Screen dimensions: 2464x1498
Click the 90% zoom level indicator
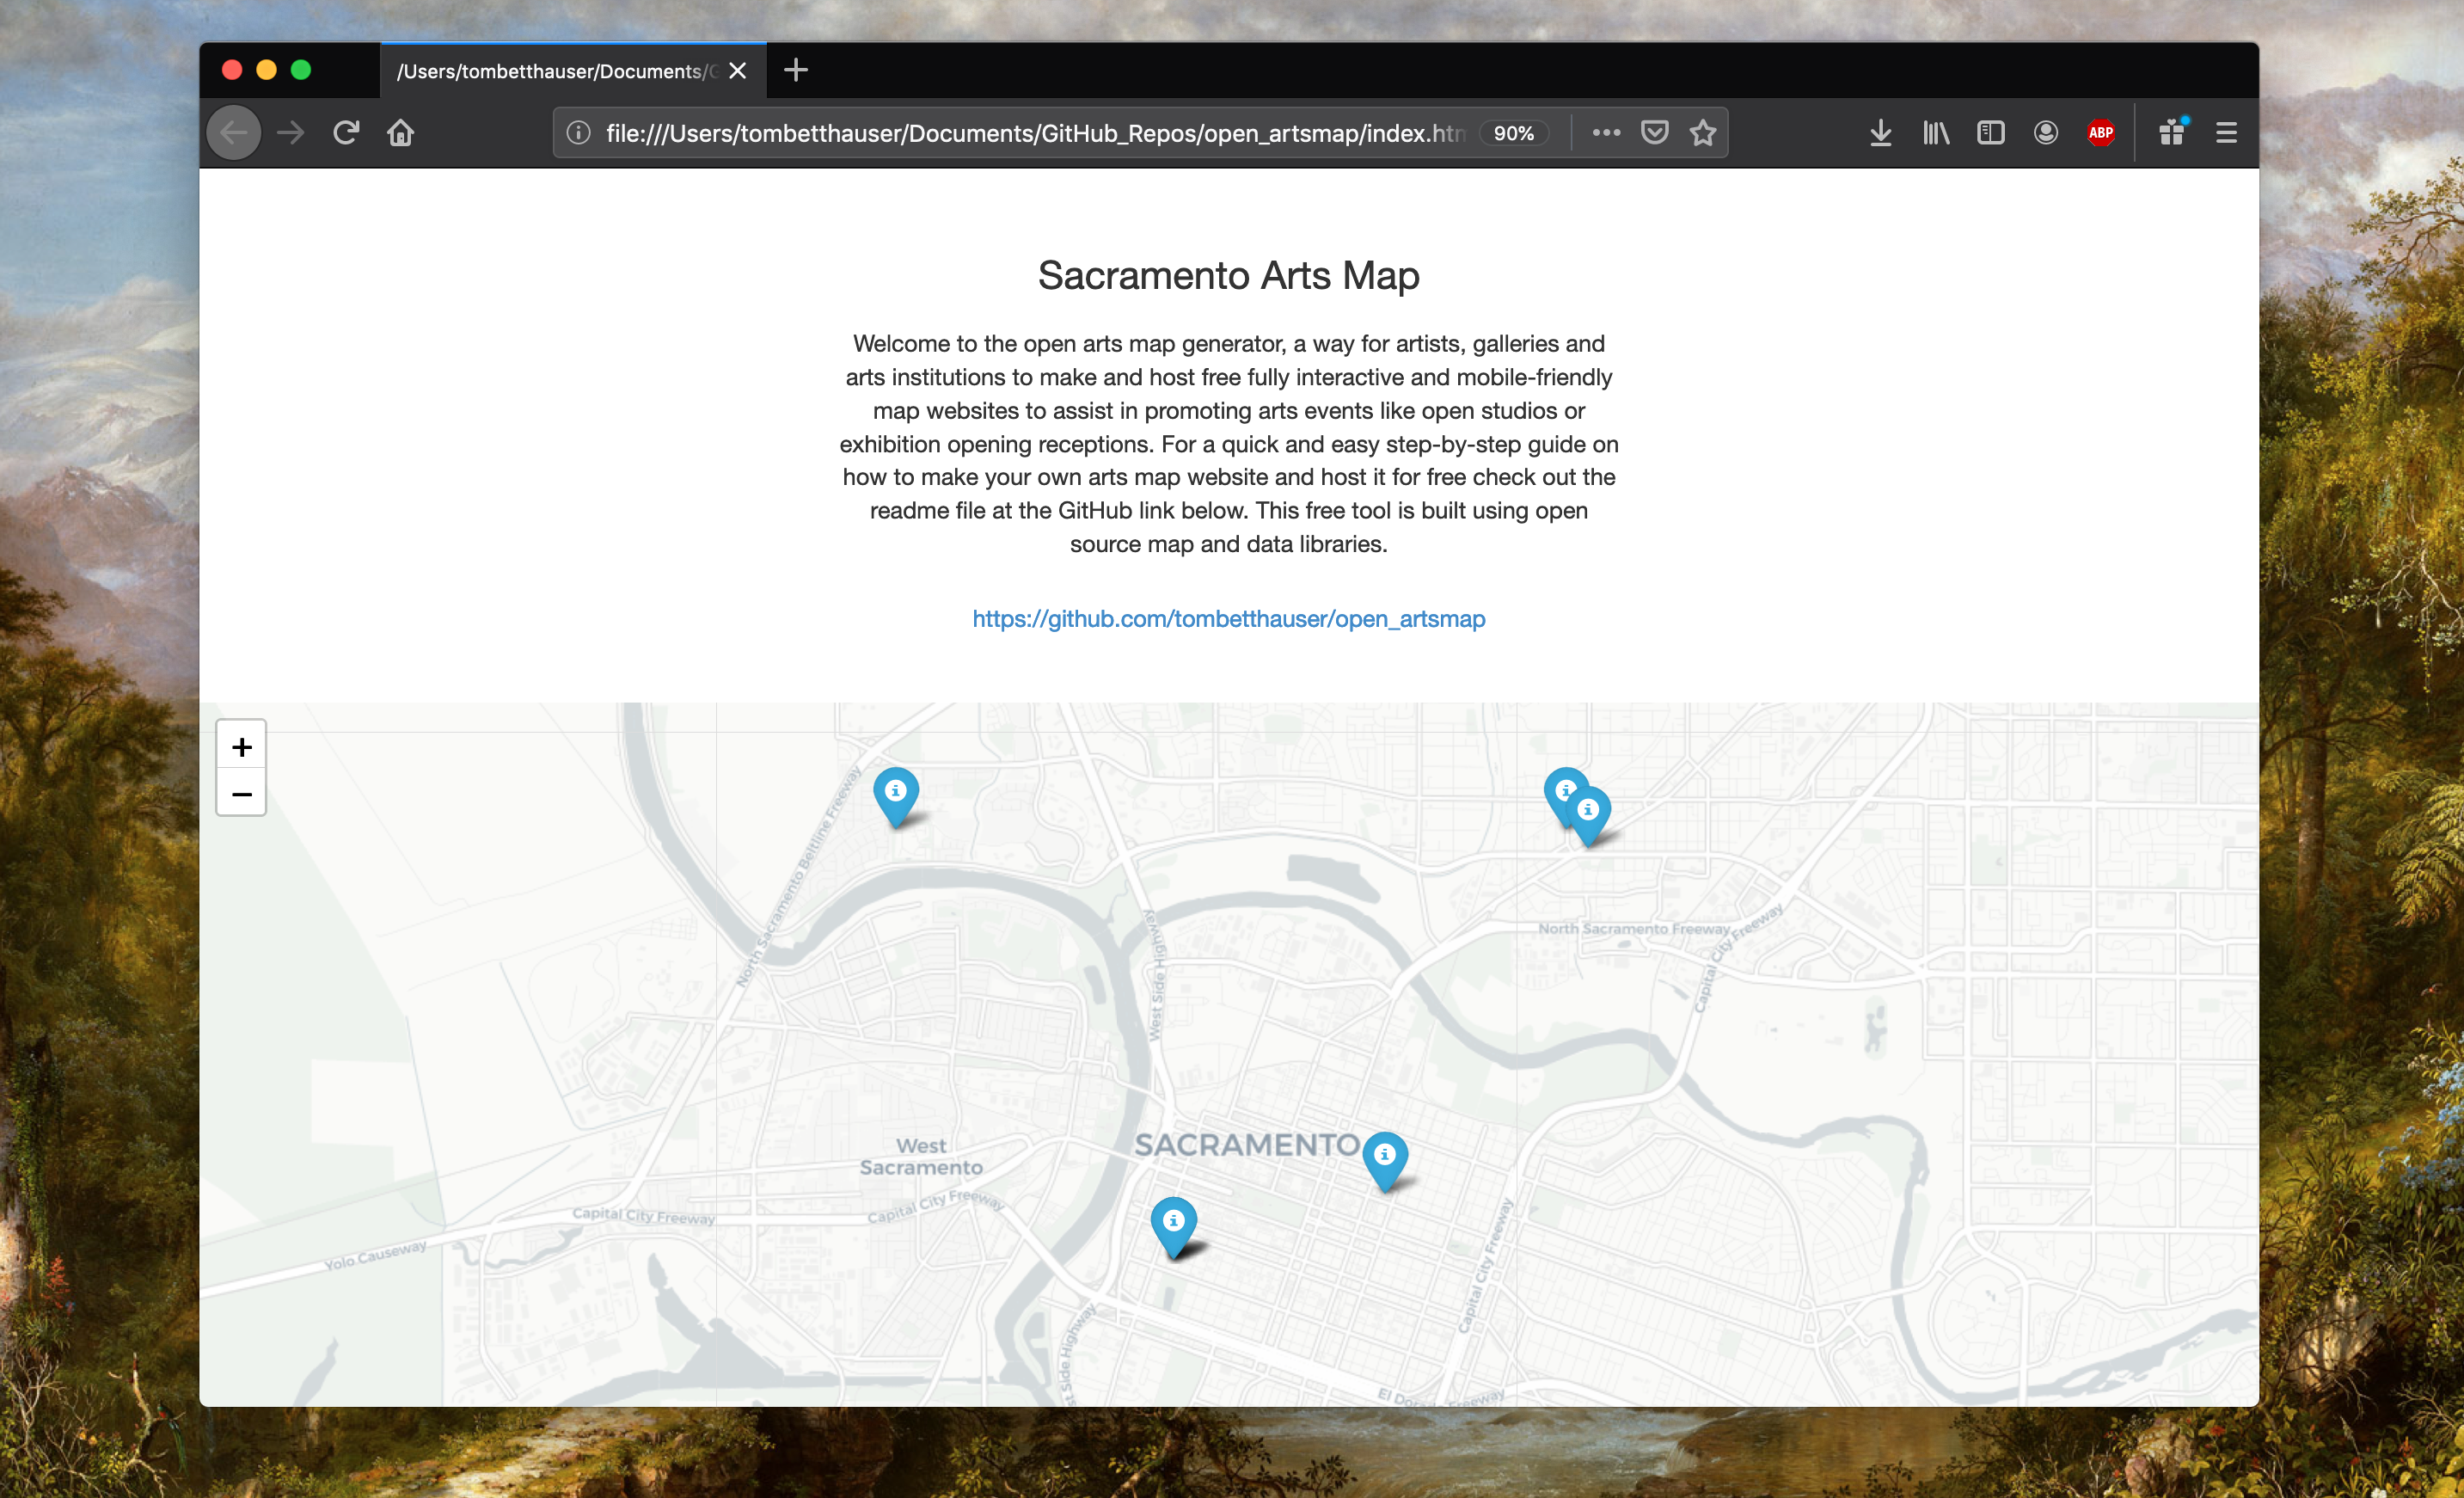click(1513, 133)
